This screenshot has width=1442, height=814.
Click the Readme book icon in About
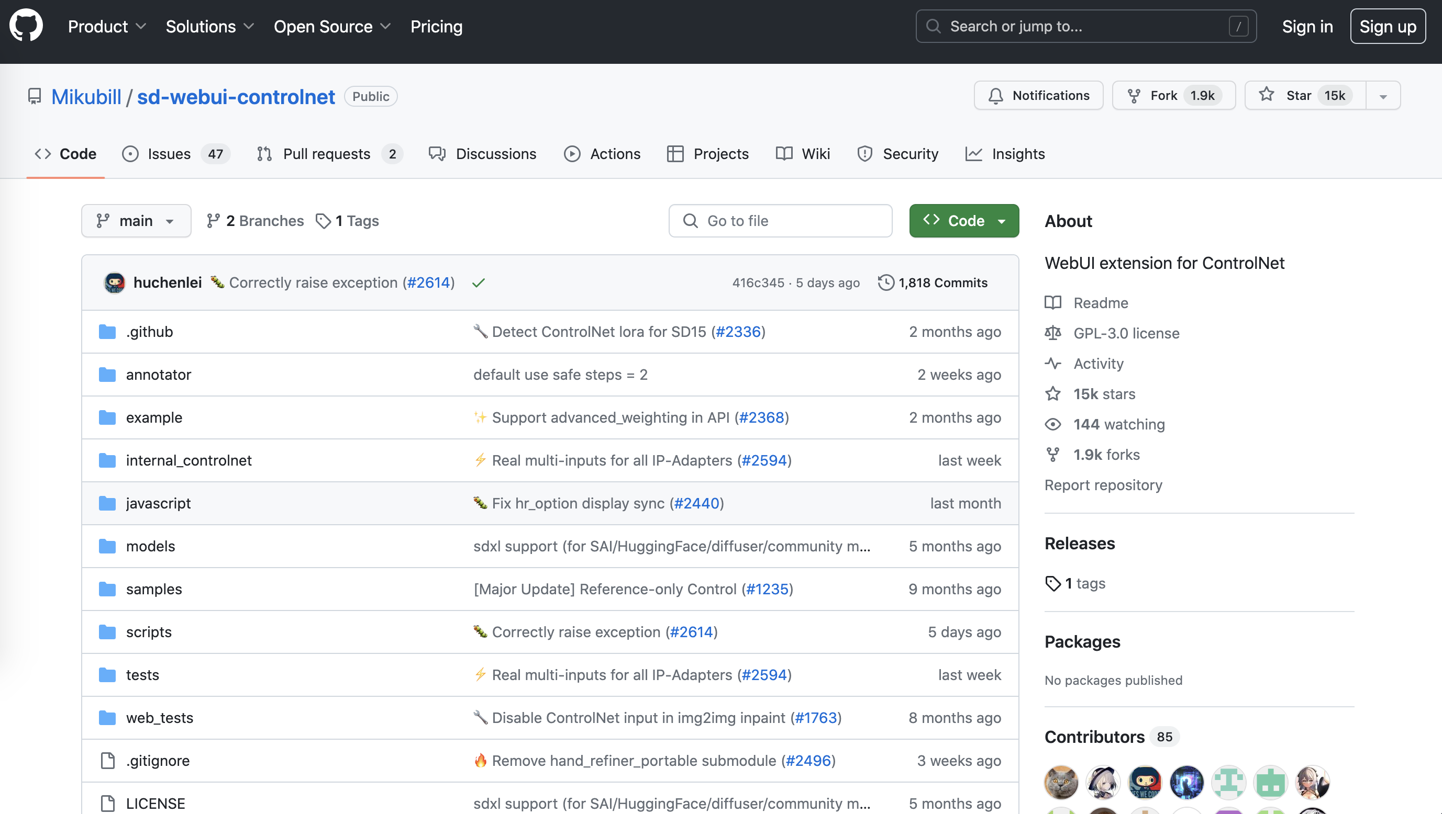tap(1052, 303)
